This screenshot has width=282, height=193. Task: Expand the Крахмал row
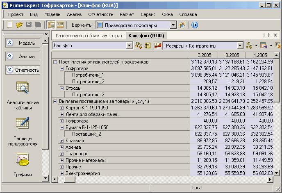(x=61, y=141)
